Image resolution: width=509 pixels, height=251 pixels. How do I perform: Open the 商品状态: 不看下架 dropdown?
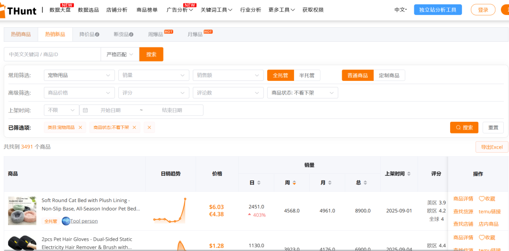coord(302,93)
